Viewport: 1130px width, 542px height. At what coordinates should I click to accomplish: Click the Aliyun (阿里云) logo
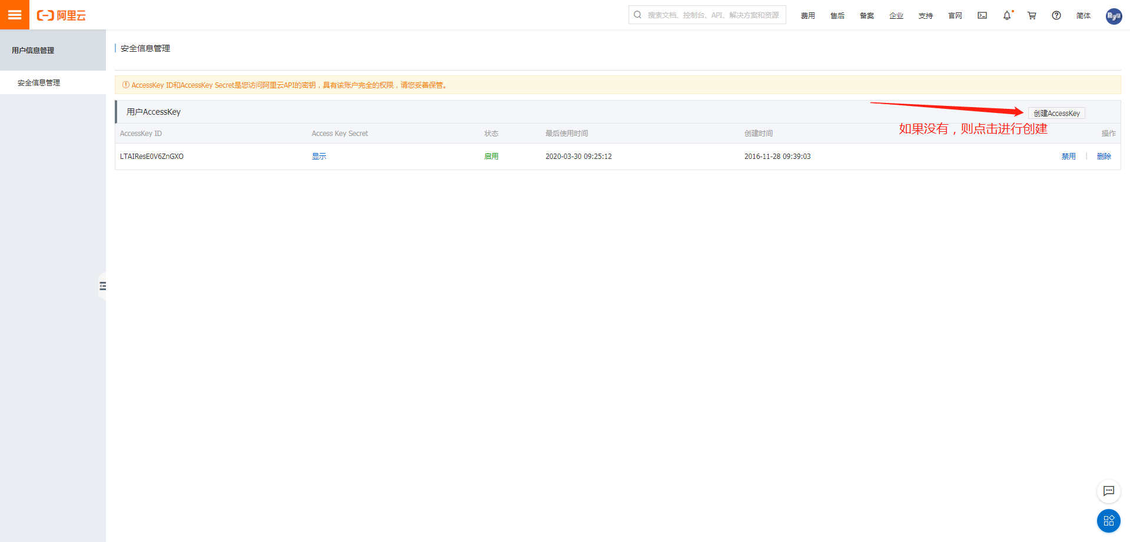pos(61,15)
